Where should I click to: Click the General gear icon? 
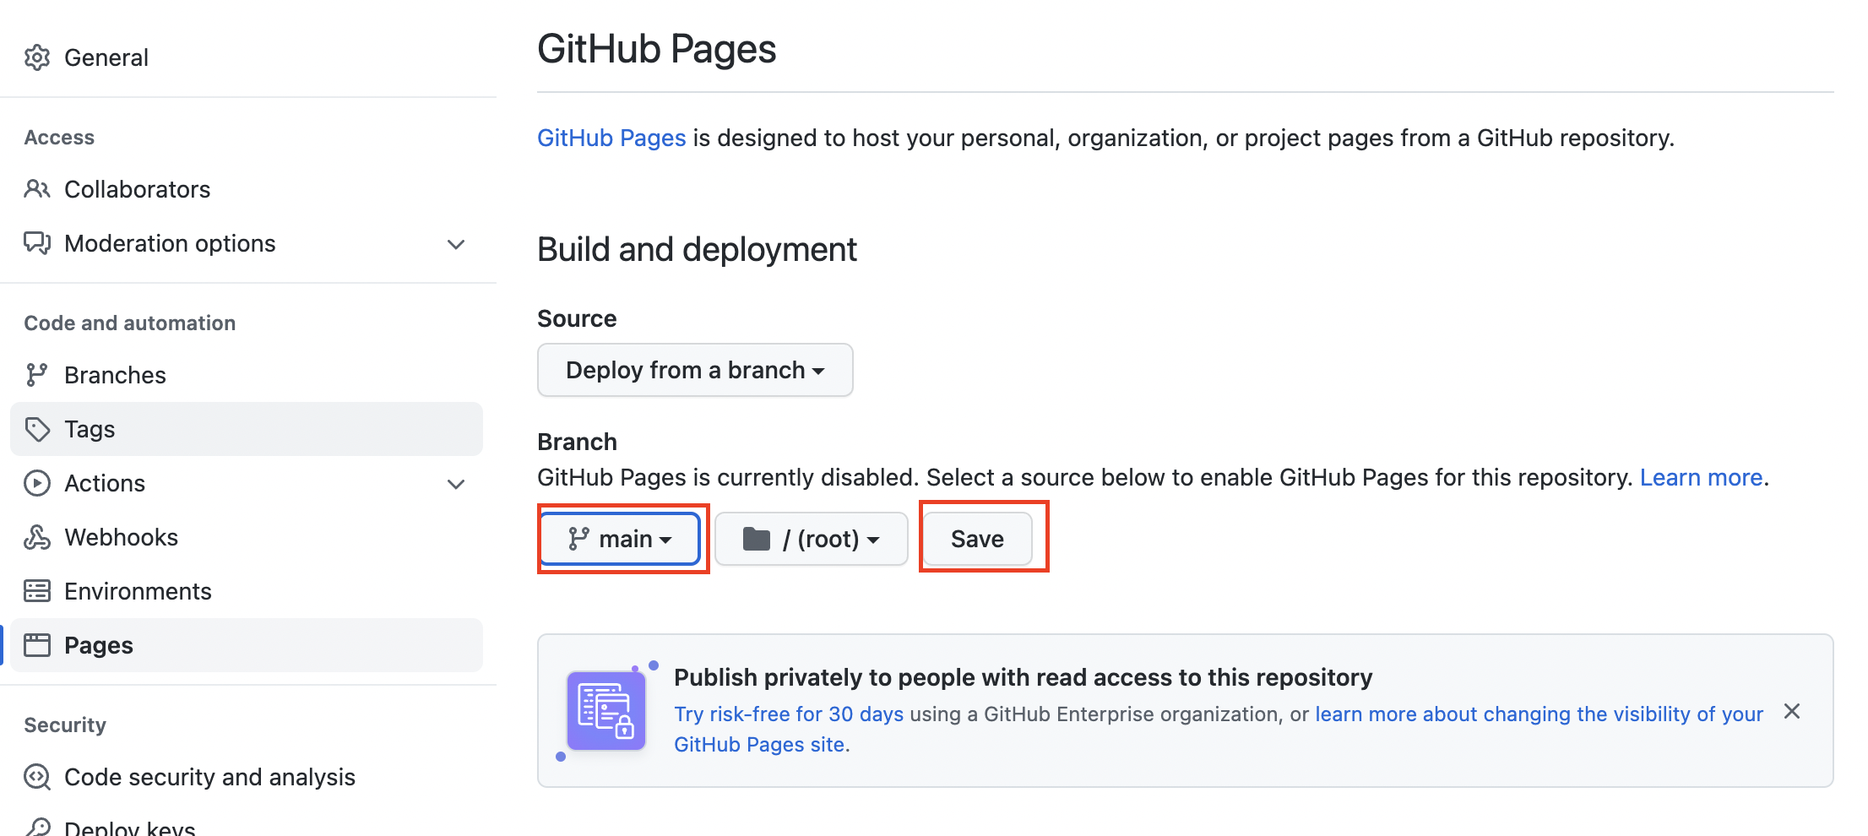click(x=37, y=57)
